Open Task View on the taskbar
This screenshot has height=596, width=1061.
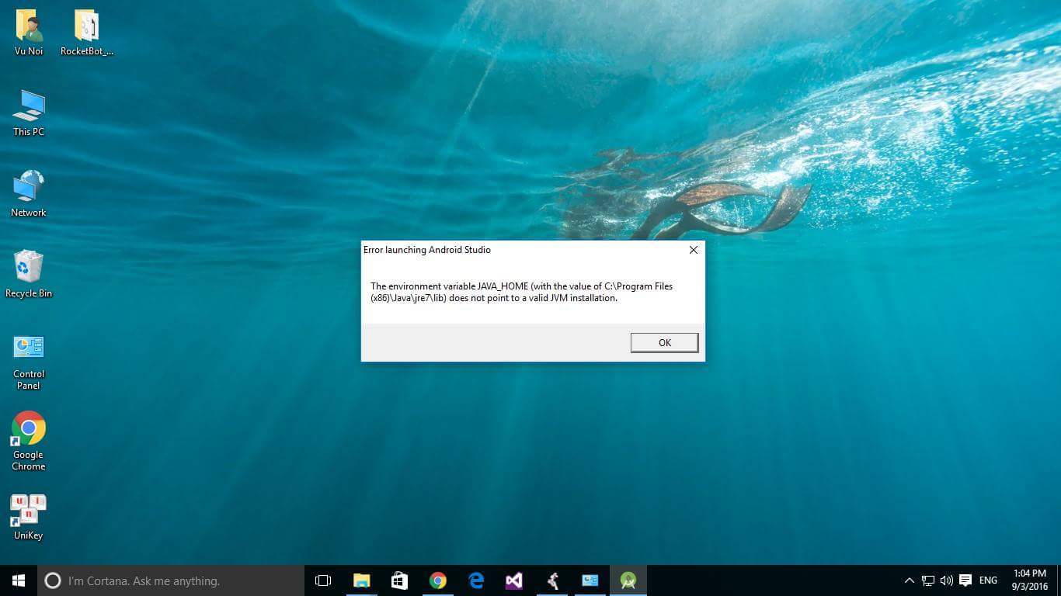(323, 580)
